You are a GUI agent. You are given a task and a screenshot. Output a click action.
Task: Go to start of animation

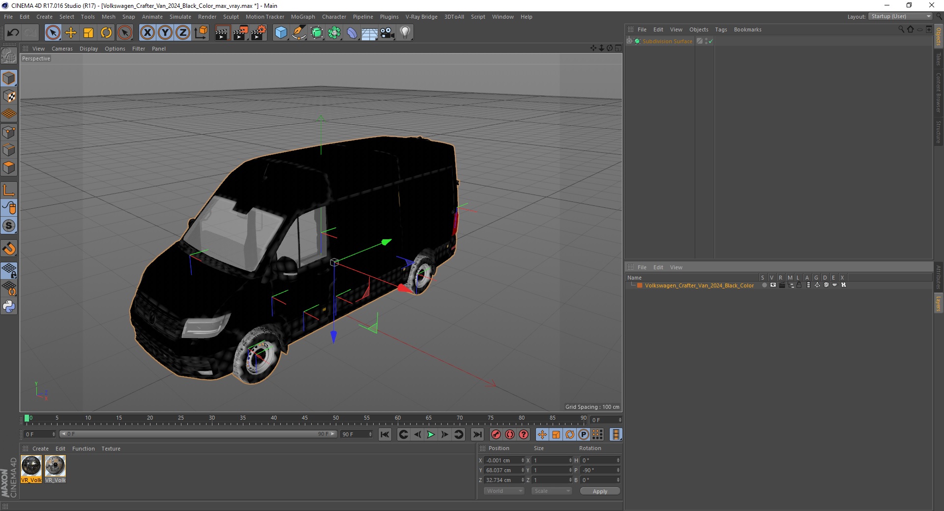[x=385, y=434]
